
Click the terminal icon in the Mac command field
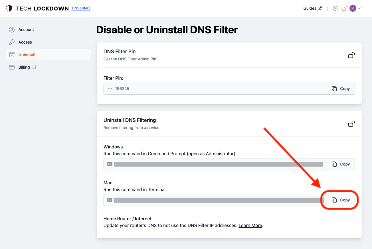pos(110,200)
